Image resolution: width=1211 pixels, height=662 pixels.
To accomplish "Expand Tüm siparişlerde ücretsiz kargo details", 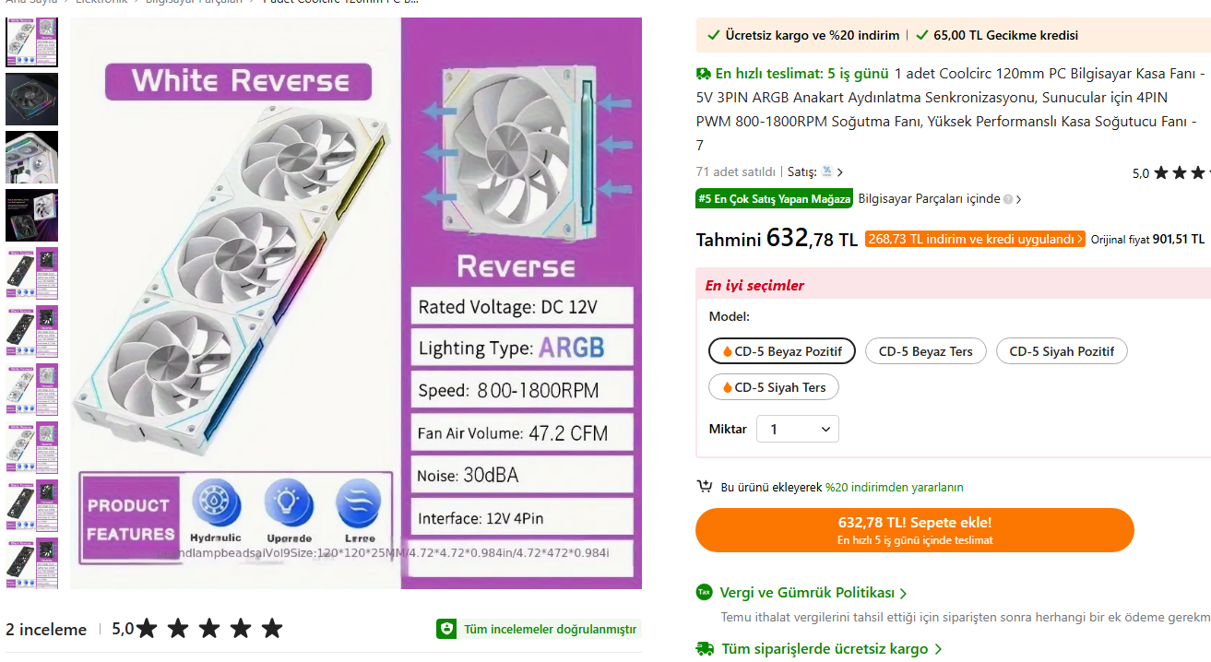I will click(x=832, y=649).
